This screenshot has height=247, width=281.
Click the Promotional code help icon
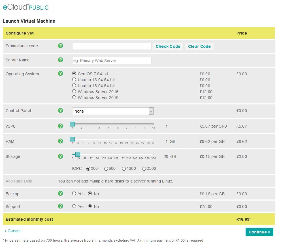coord(60,46)
